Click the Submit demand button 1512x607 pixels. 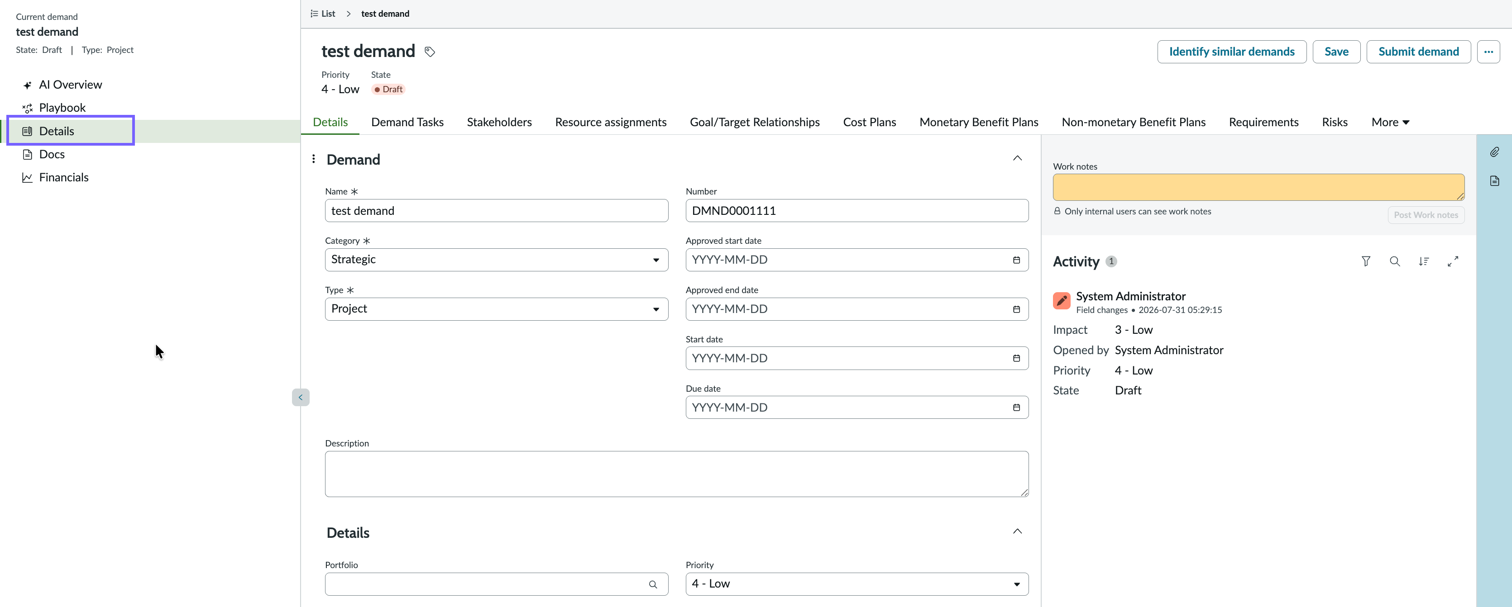point(1418,52)
